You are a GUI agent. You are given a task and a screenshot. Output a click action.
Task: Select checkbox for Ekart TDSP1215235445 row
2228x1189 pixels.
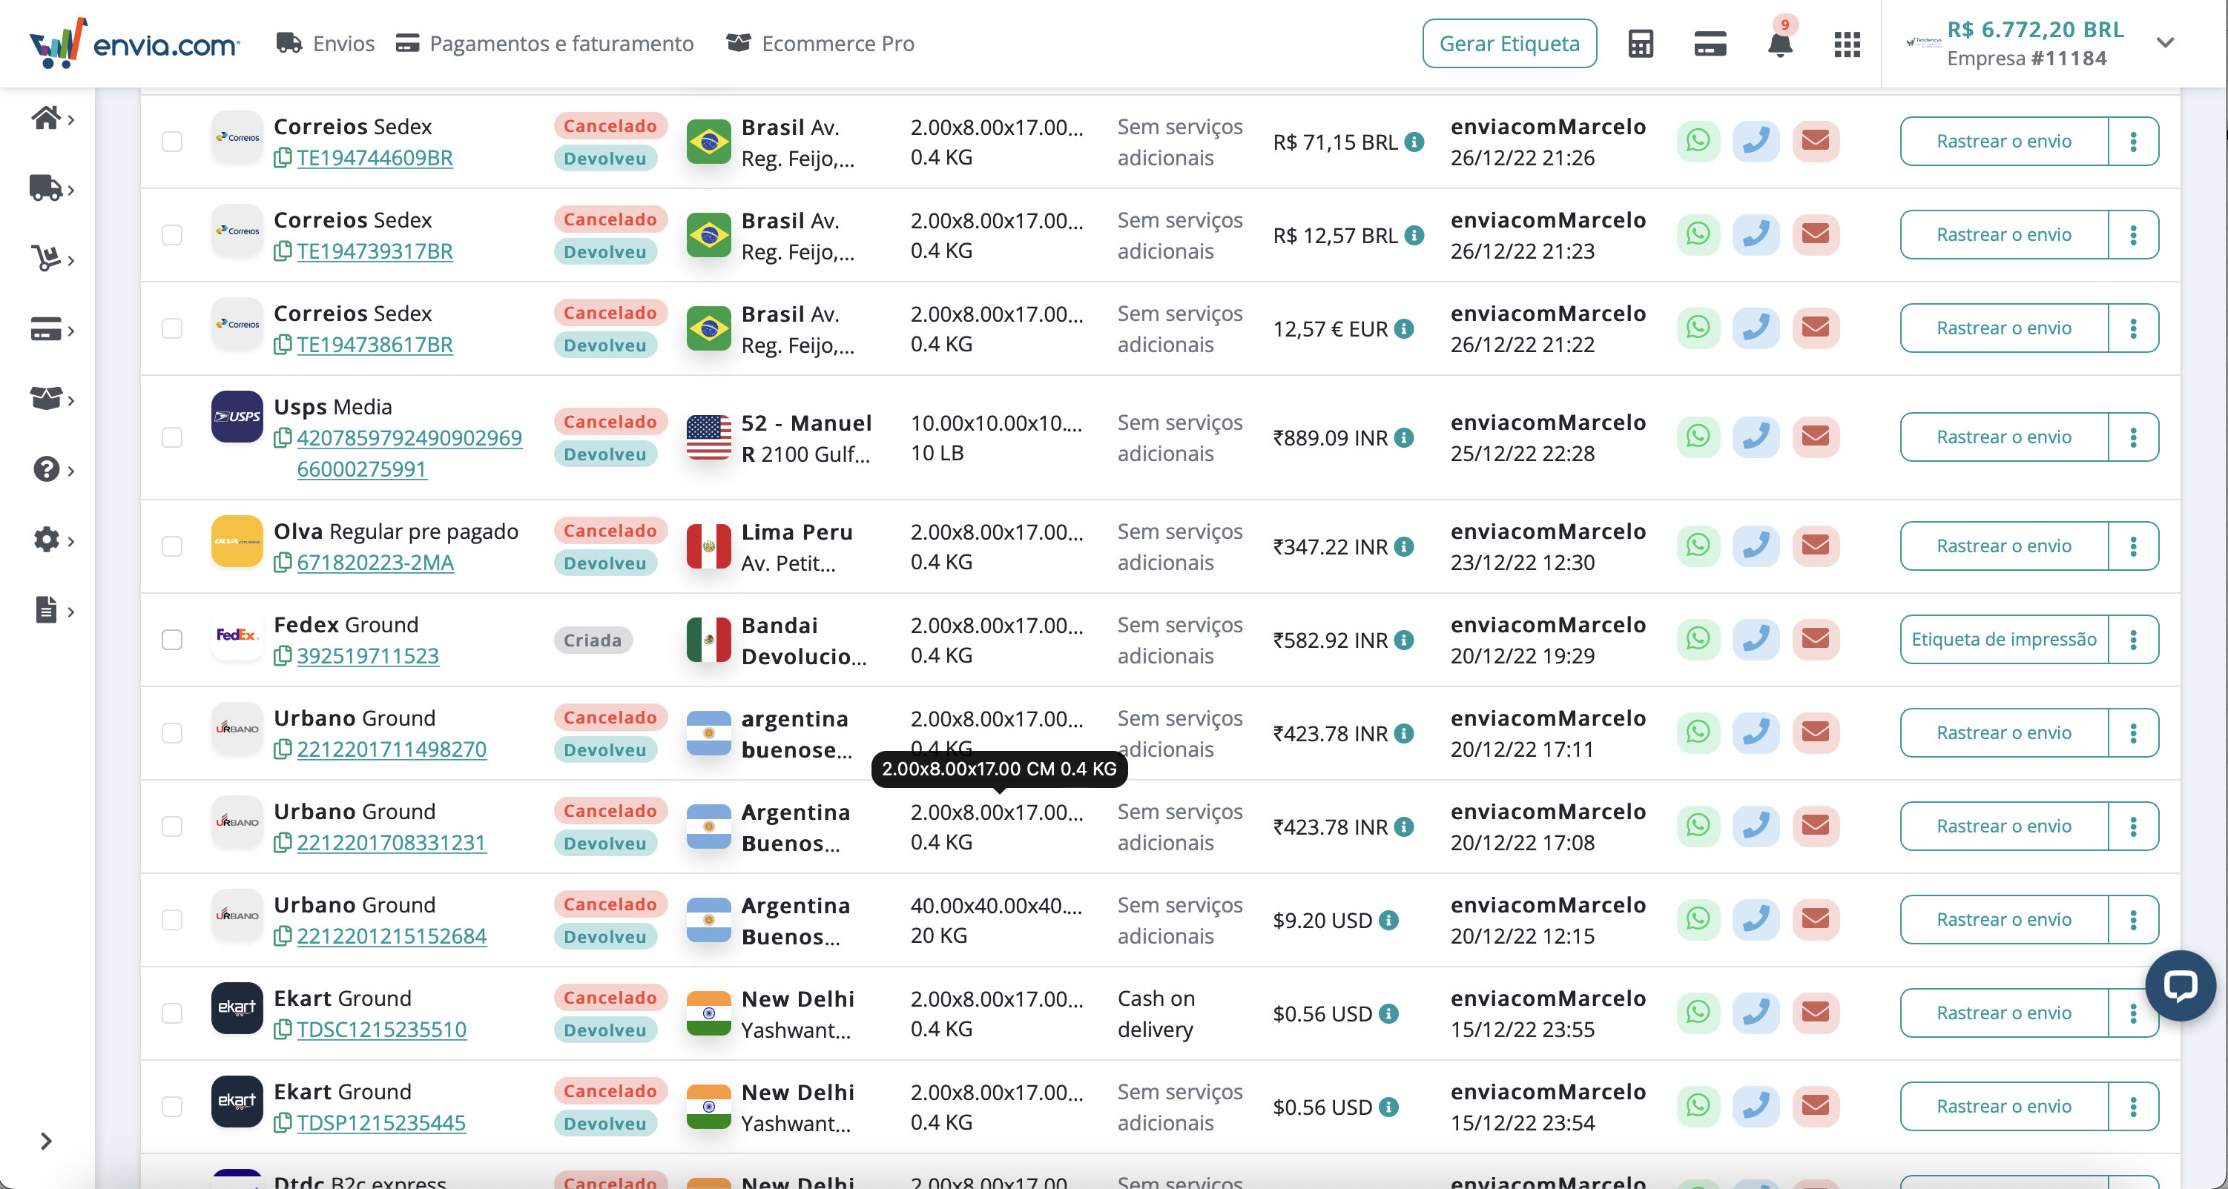pyautogui.click(x=172, y=1106)
